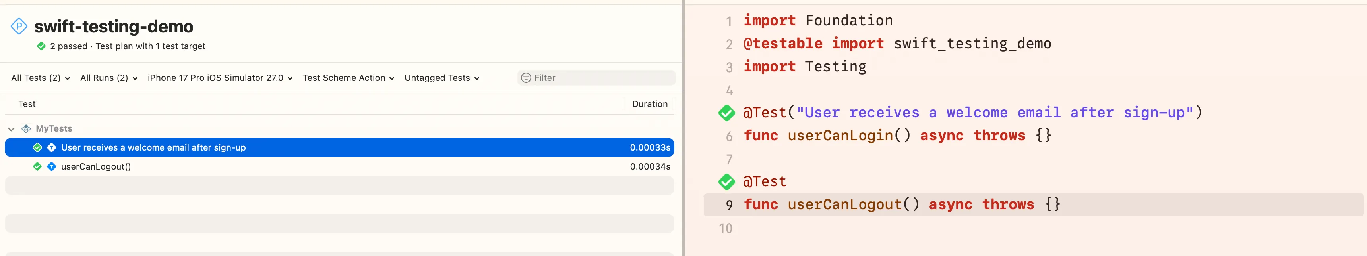Select the MyTests group row

pyautogui.click(x=340, y=128)
